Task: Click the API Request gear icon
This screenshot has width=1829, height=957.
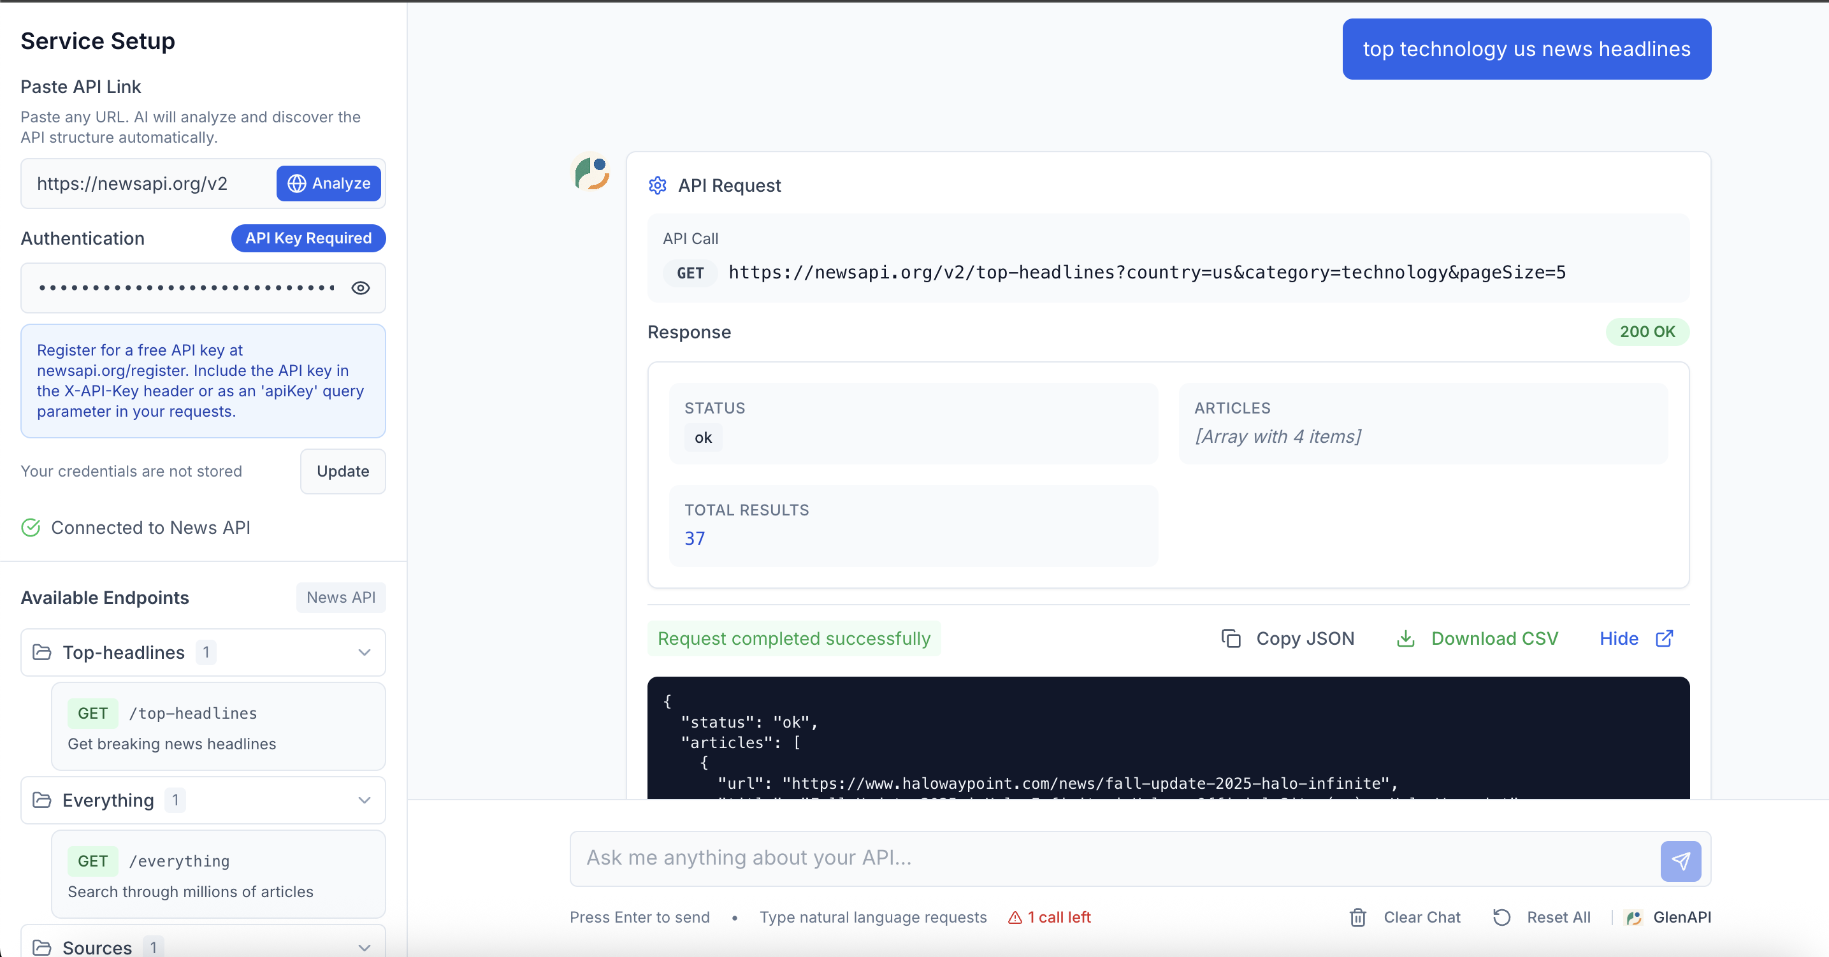Action: coord(658,185)
